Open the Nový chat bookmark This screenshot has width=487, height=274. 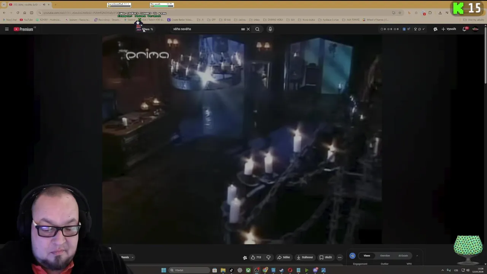click(x=10, y=20)
